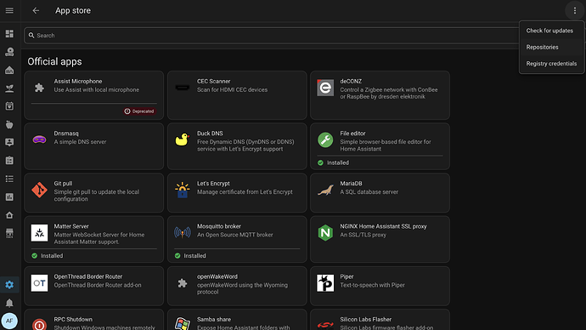Open the Mosquitto broker antenna icon

coord(183,233)
